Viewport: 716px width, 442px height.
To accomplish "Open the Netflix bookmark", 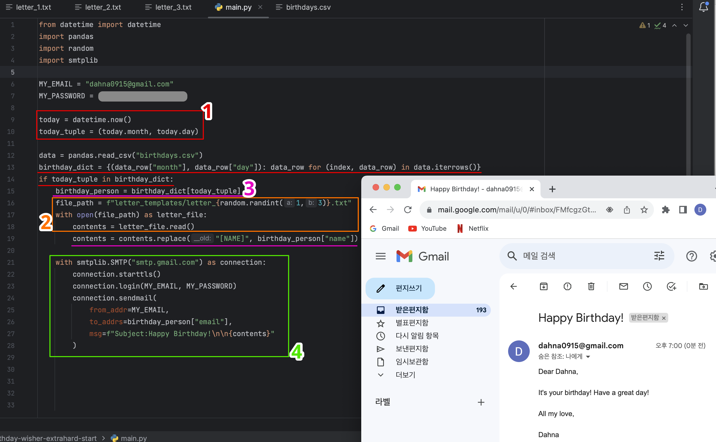I will click(472, 228).
